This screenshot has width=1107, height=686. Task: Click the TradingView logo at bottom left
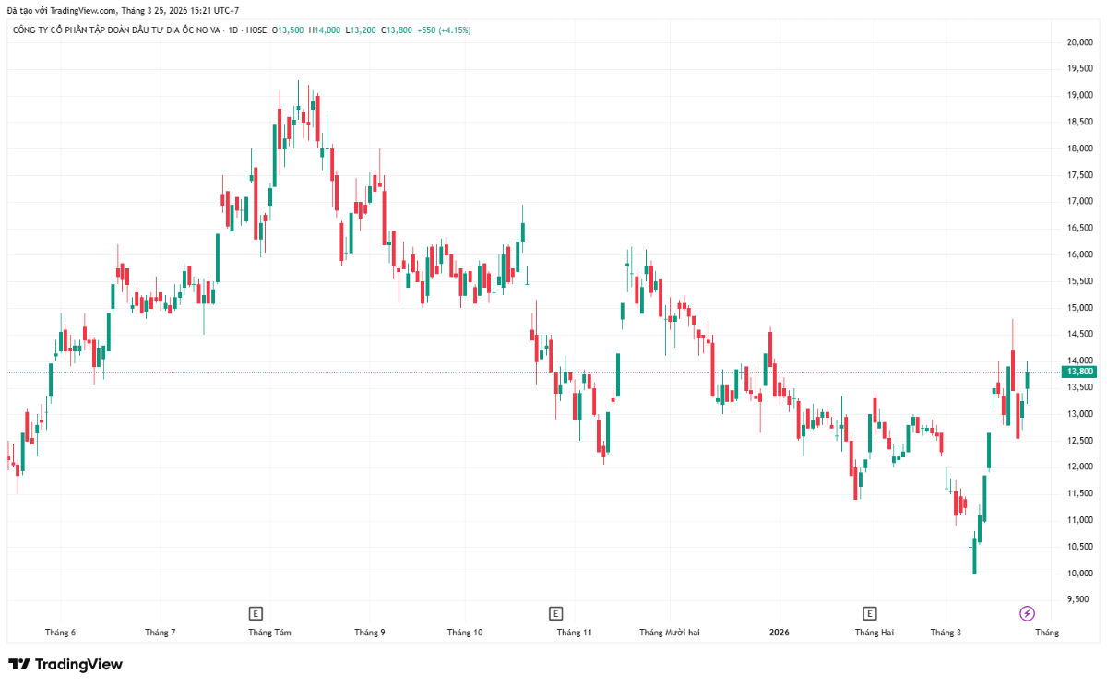point(65,664)
